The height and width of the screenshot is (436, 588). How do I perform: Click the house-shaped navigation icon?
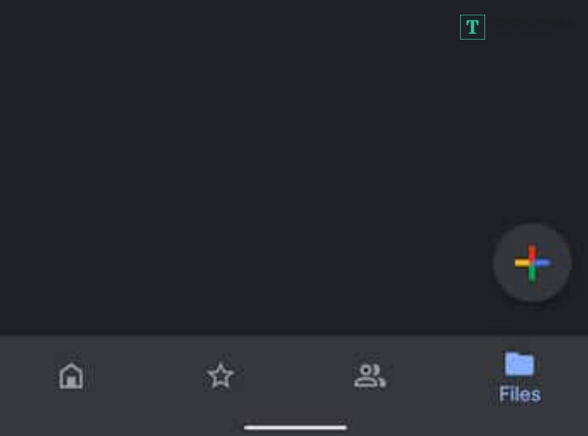71,376
